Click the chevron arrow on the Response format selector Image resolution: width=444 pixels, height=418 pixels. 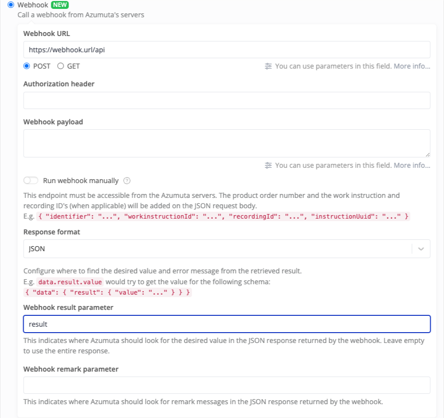coord(421,249)
